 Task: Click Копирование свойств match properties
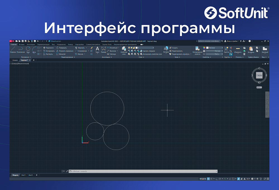pos(197,50)
